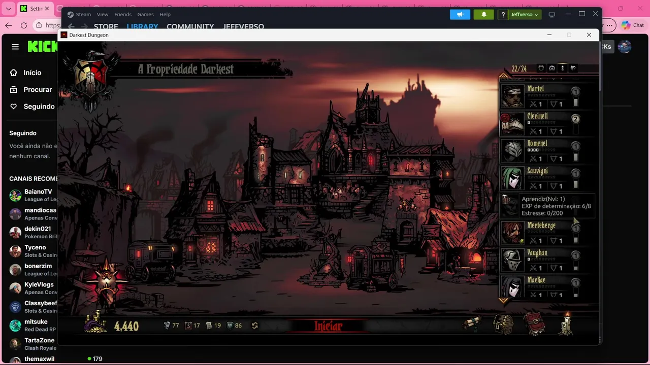Click the A Propriedade Darkest title
This screenshot has width=650, height=365.
[x=186, y=69]
